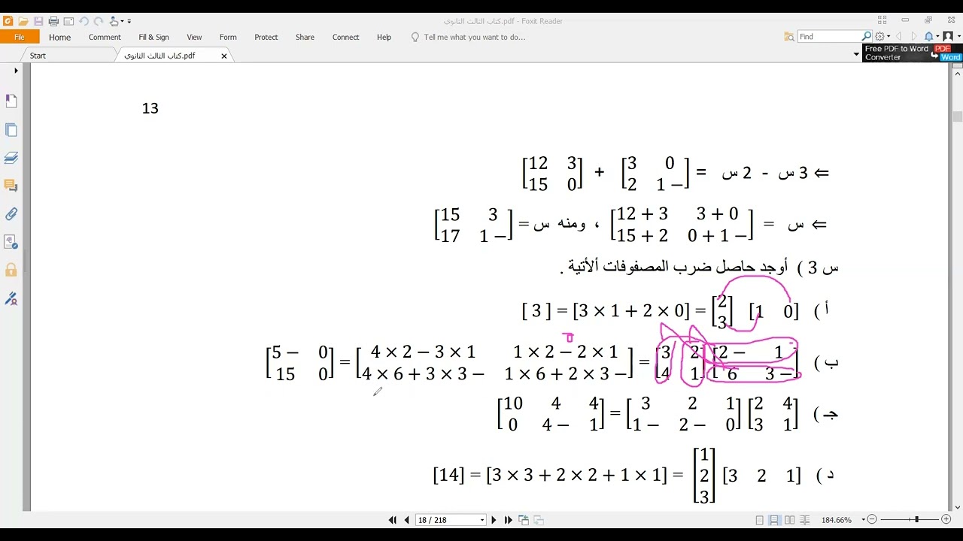Open the View ribbon tab
Viewport: 963px width, 541px height.
coord(194,37)
